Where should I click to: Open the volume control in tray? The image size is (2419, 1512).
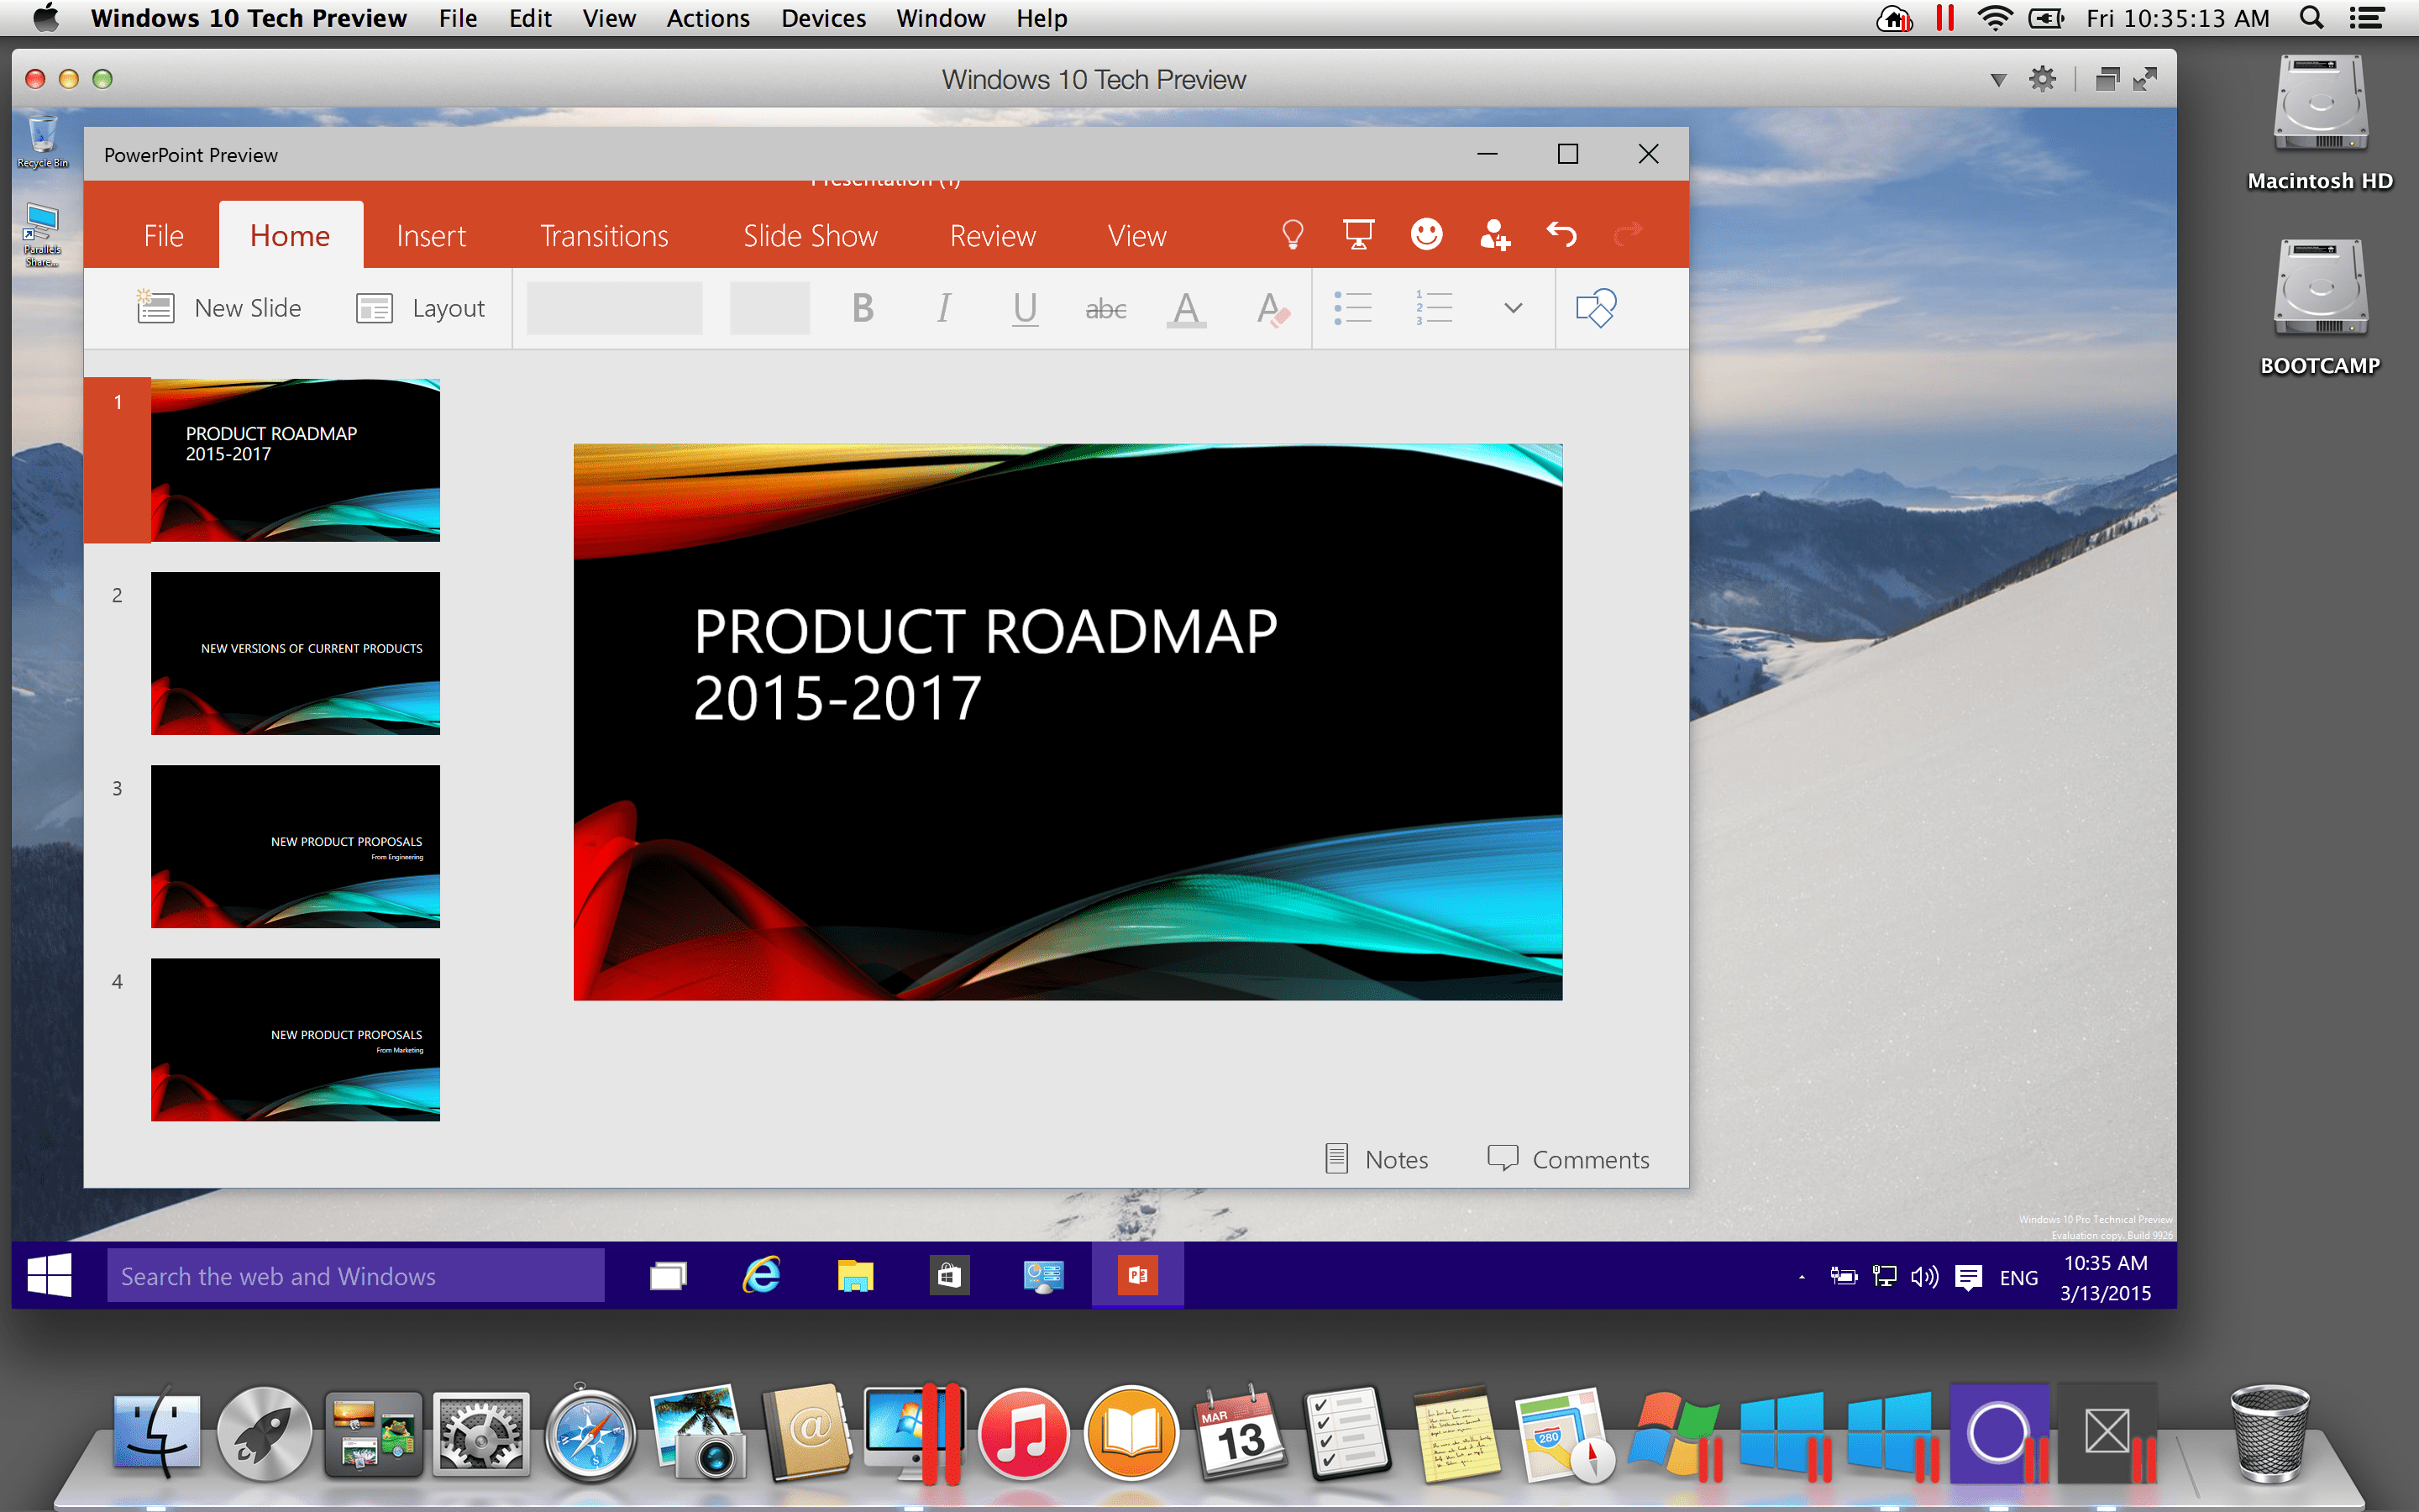coord(1924,1276)
